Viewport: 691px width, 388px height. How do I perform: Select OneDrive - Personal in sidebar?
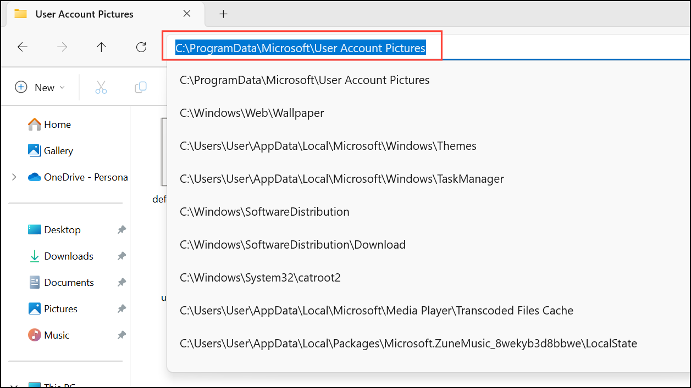78,177
